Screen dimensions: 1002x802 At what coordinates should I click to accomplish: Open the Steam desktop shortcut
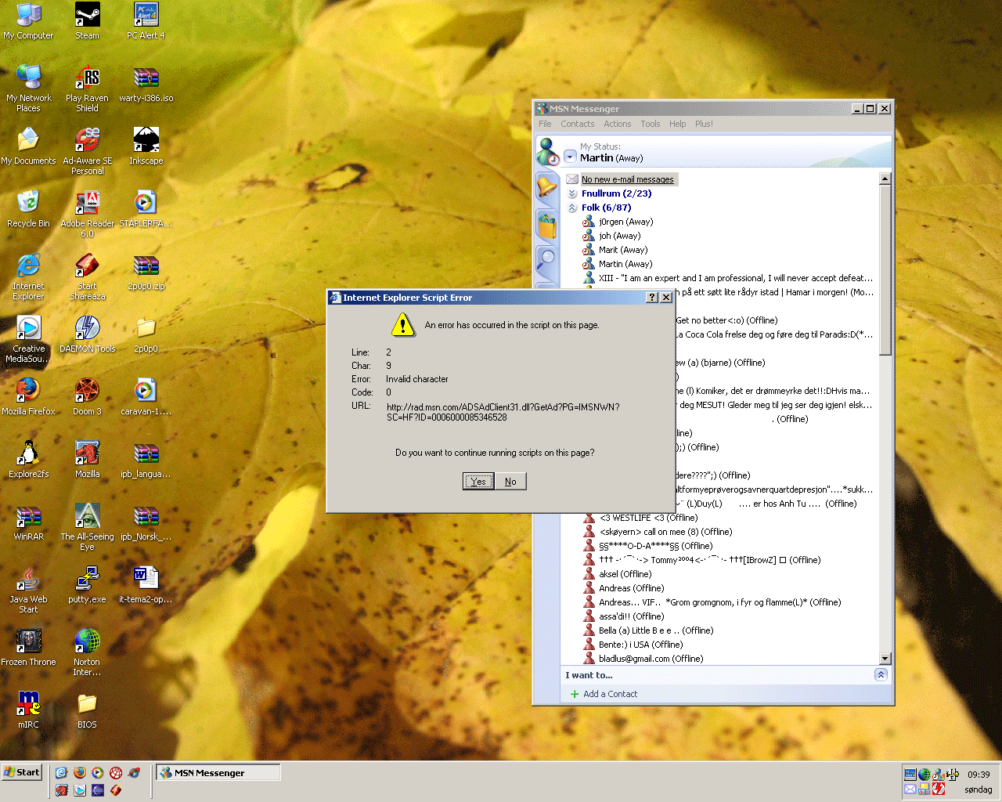click(x=87, y=20)
